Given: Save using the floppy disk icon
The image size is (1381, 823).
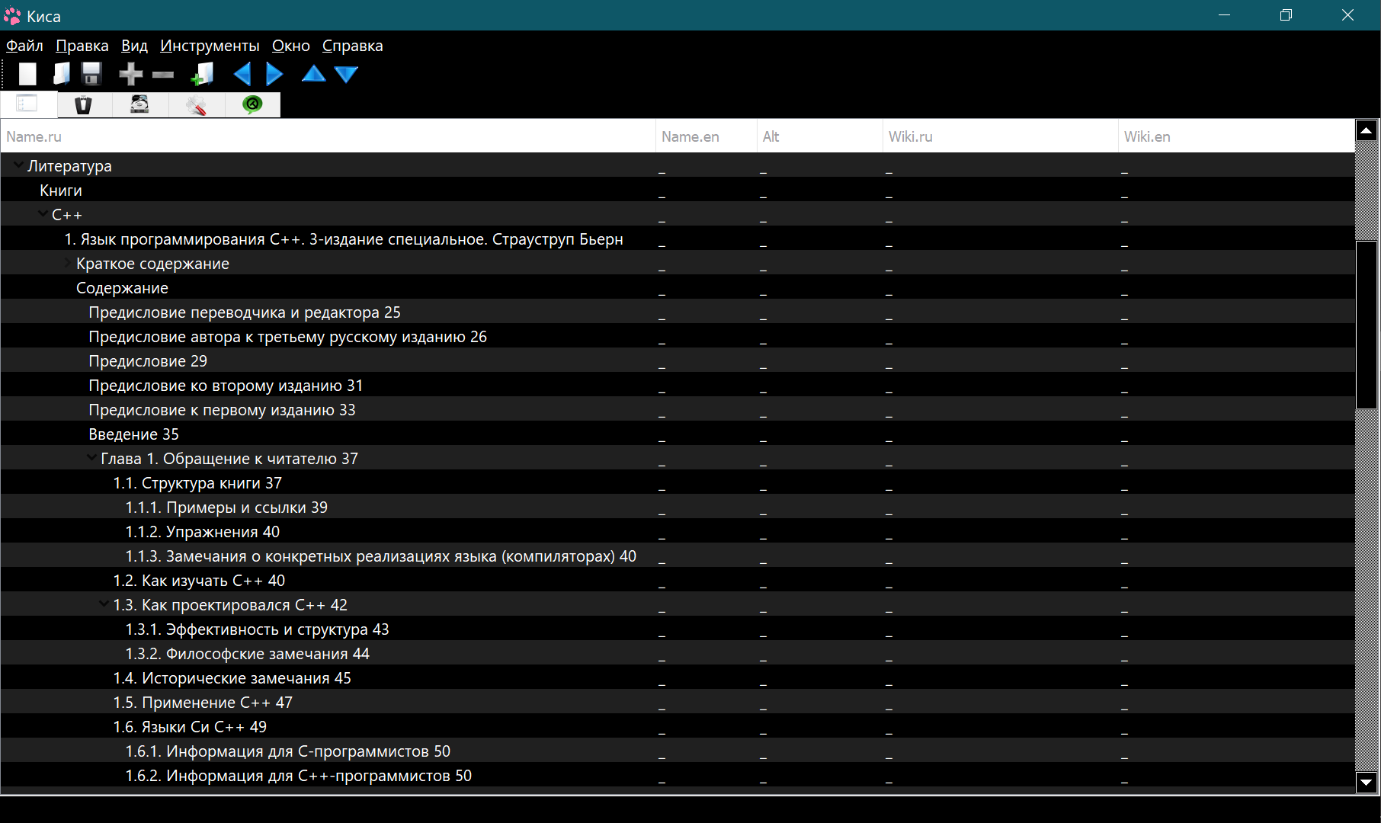Looking at the screenshot, I should coord(91,74).
